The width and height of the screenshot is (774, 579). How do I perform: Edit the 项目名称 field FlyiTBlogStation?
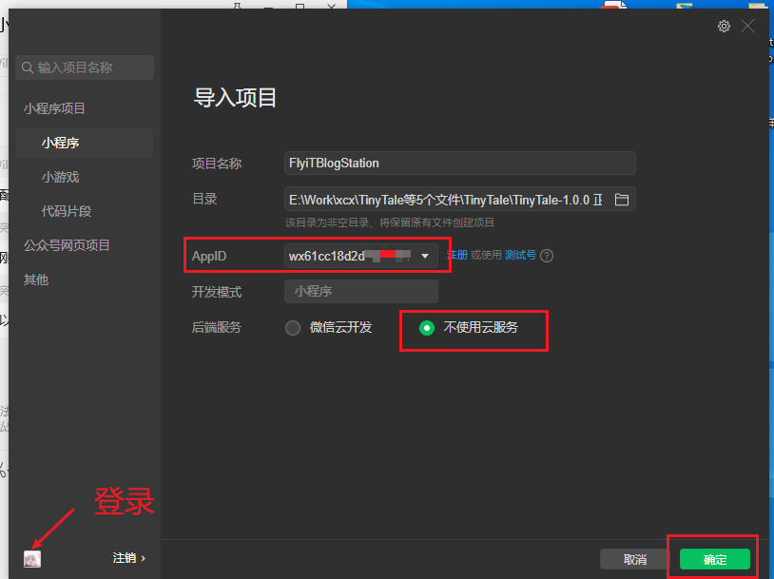click(459, 163)
